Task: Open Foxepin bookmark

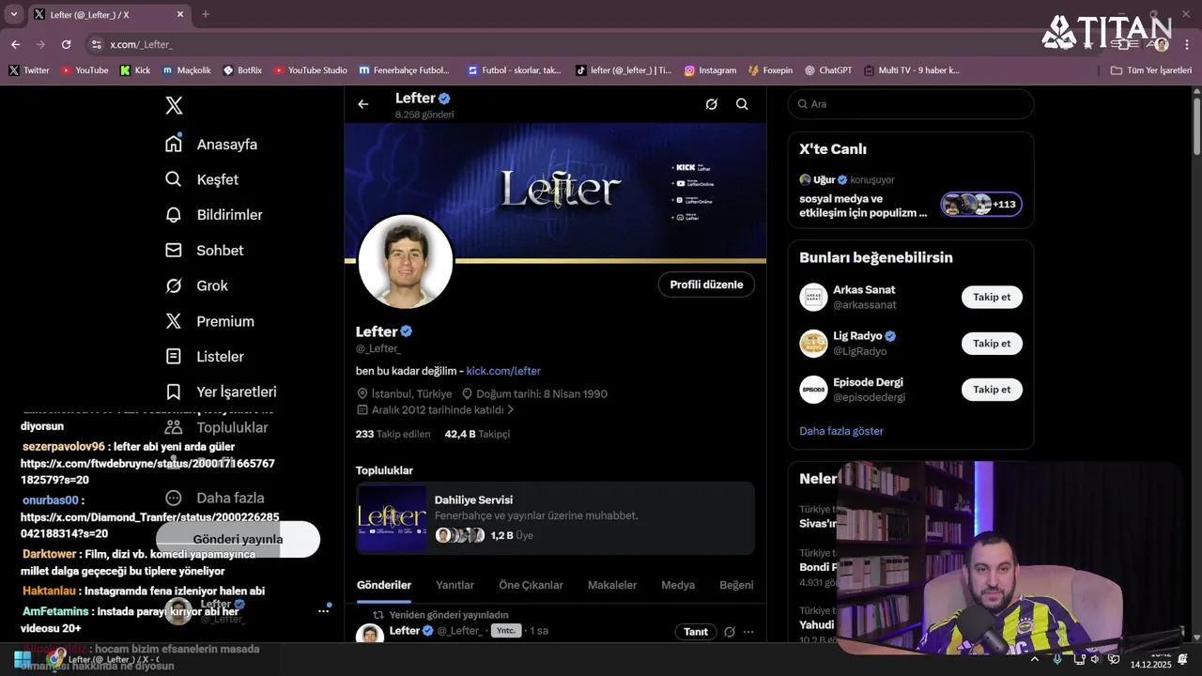Action: point(770,70)
